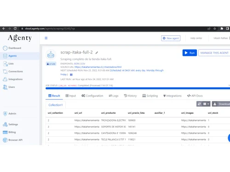
Task: Click the private lock badge
Action: coord(51,64)
